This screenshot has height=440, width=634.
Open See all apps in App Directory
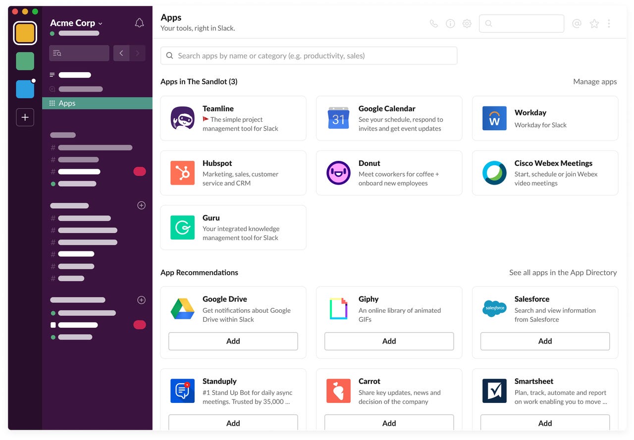coord(563,273)
